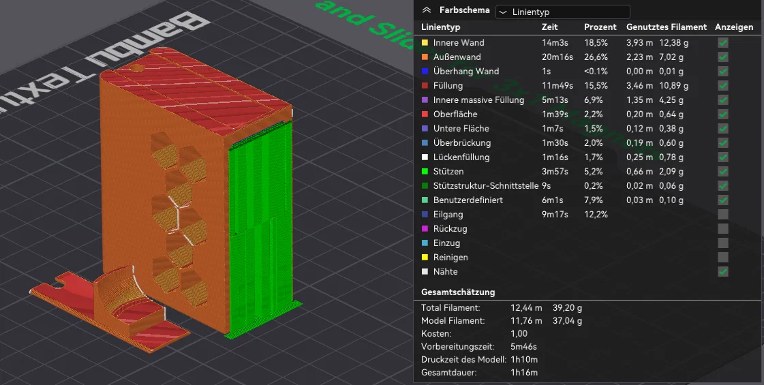764x385 pixels.
Task: Toggle visibility of Stützen
Action: click(723, 172)
